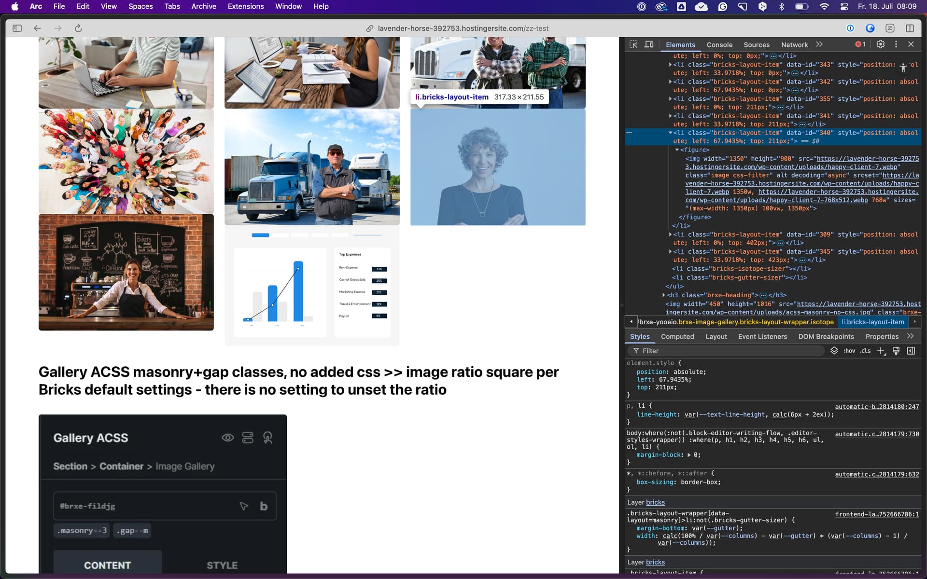This screenshot has height=579, width=927.
Task: Select the Elements panel tab
Action: coord(680,45)
